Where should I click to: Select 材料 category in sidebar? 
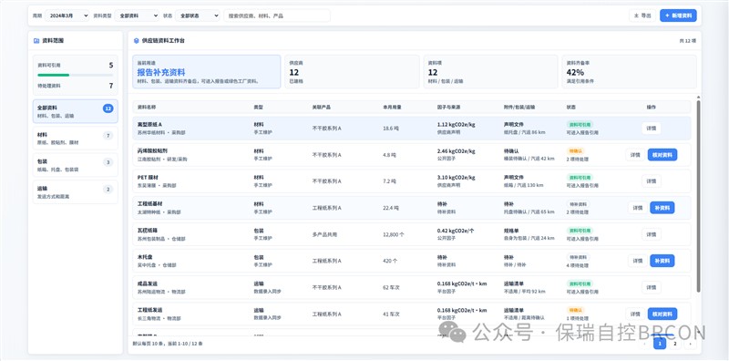click(x=76, y=139)
